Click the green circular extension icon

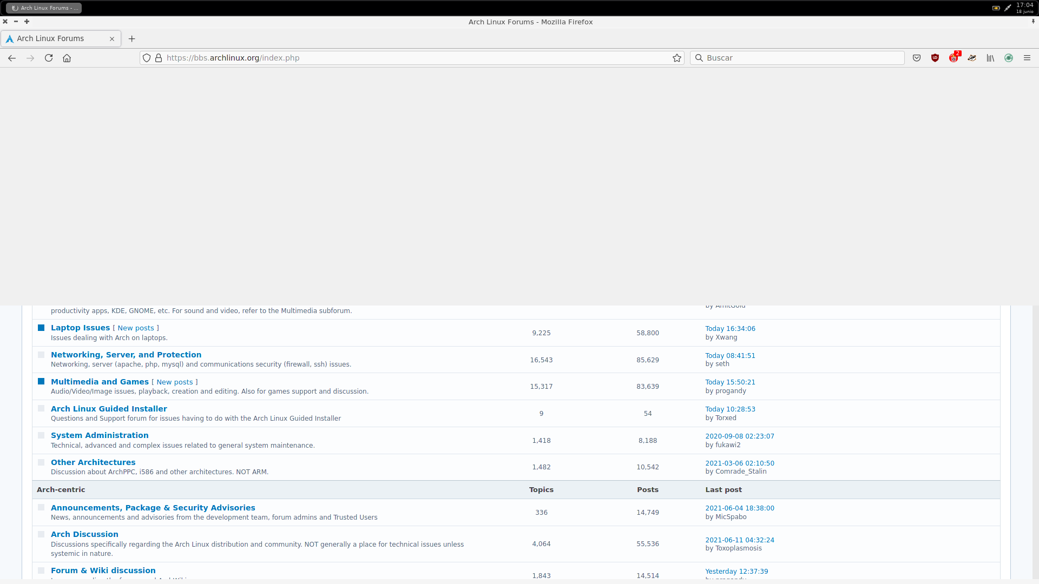click(1009, 58)
